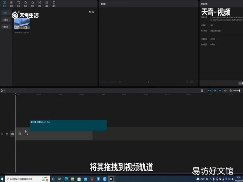Toggle main track visibility eye icon

click(x=7, y=134)
